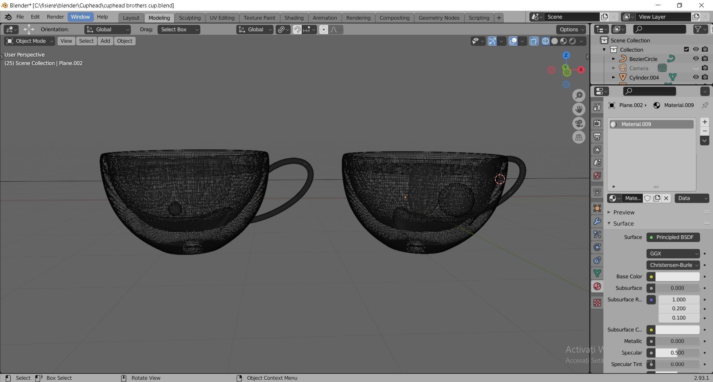Hide BezierCircle with its eye icon

[696, 59]
